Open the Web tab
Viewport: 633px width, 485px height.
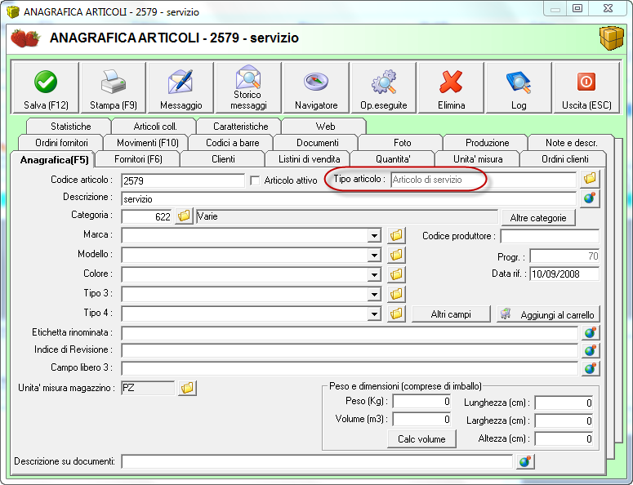pos(325,127)
